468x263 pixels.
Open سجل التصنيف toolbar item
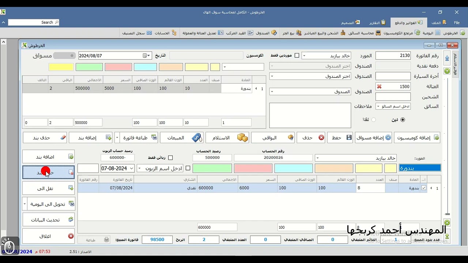[137, 33]
